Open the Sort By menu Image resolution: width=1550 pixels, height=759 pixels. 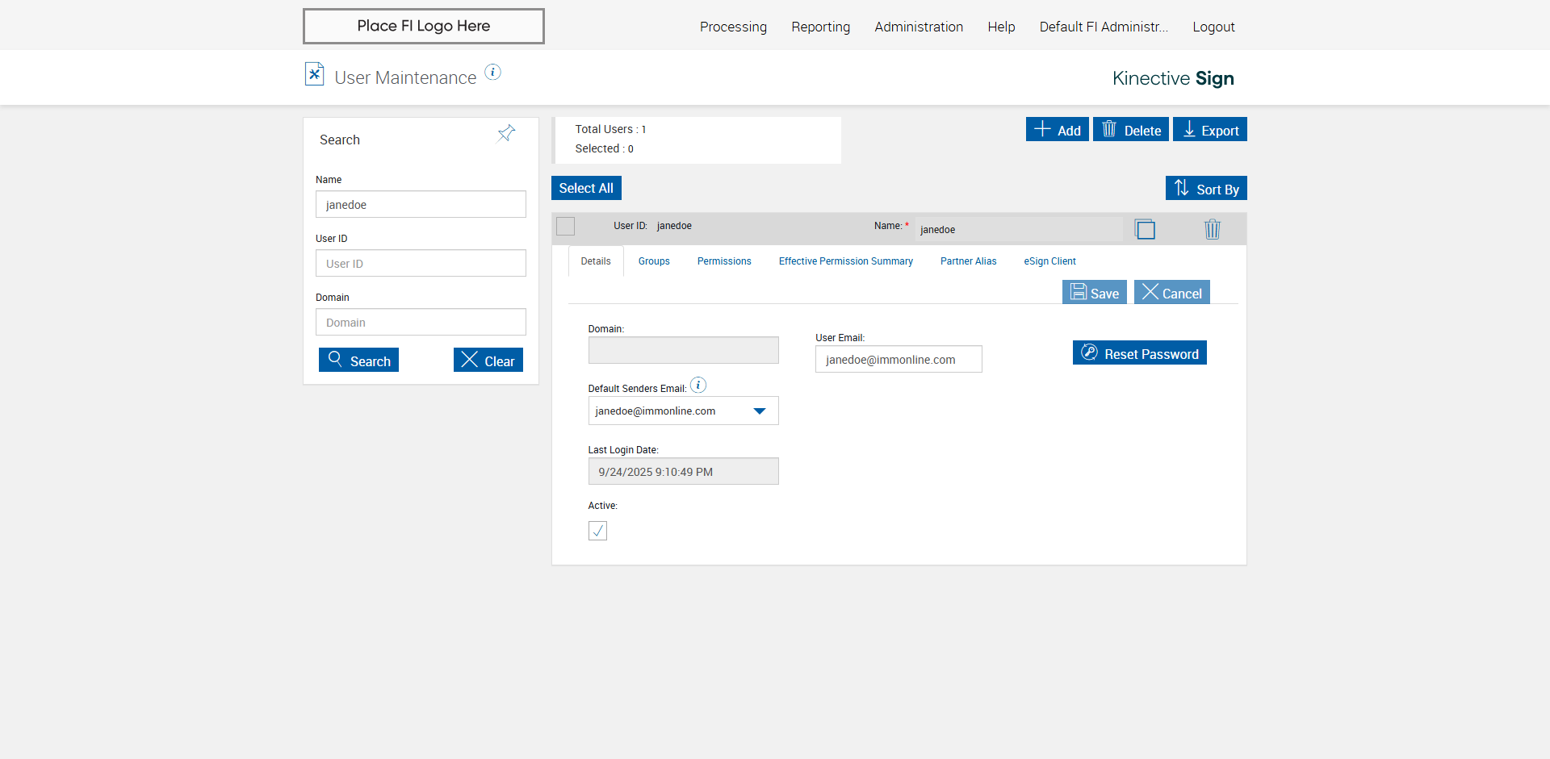[1206, 188]
